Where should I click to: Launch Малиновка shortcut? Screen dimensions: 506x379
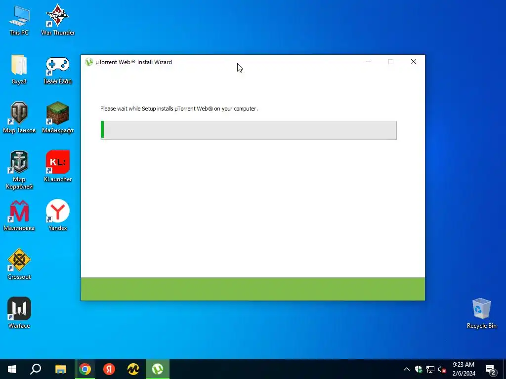[19, 215]
